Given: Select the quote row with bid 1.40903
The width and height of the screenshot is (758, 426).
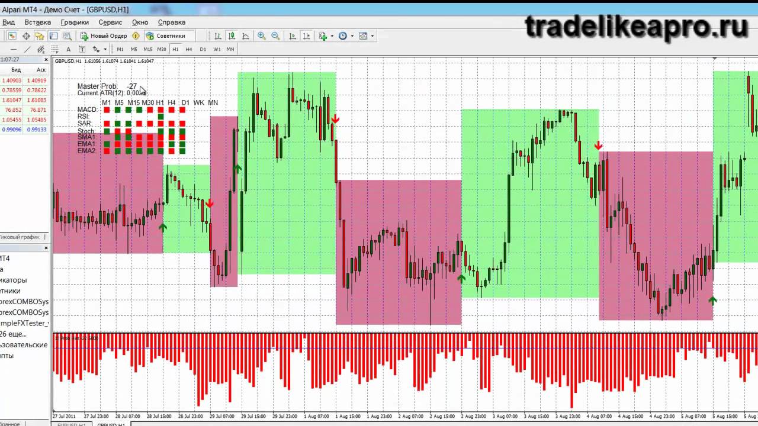Looking at the screenshot, I should [24, 80].
